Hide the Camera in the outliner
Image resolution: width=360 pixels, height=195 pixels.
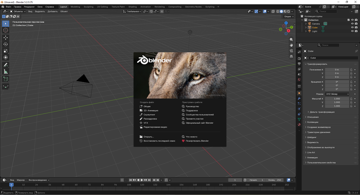[352, 24]
